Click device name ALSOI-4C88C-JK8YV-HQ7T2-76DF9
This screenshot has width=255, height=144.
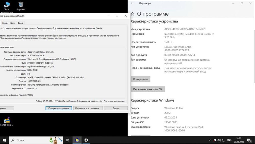pos(185,29)
